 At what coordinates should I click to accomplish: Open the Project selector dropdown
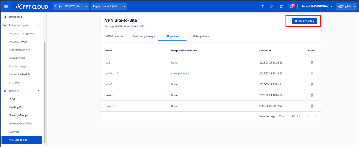pyautogui.click(x=71, y=7)
